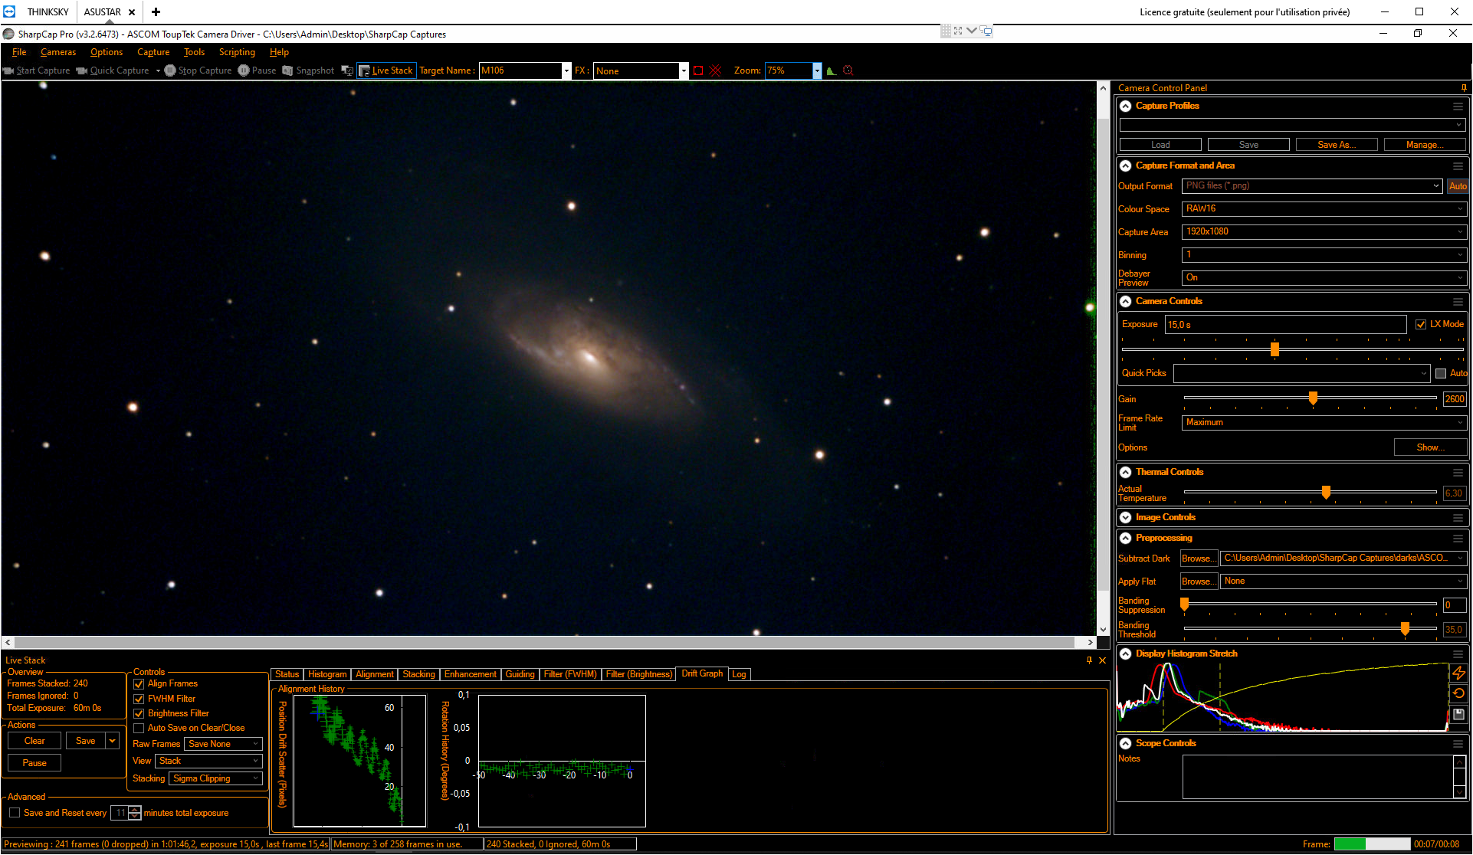Click the Banding Threshold slider handle
This screenshot has height=855, width=1473.
coord(1405,629)
